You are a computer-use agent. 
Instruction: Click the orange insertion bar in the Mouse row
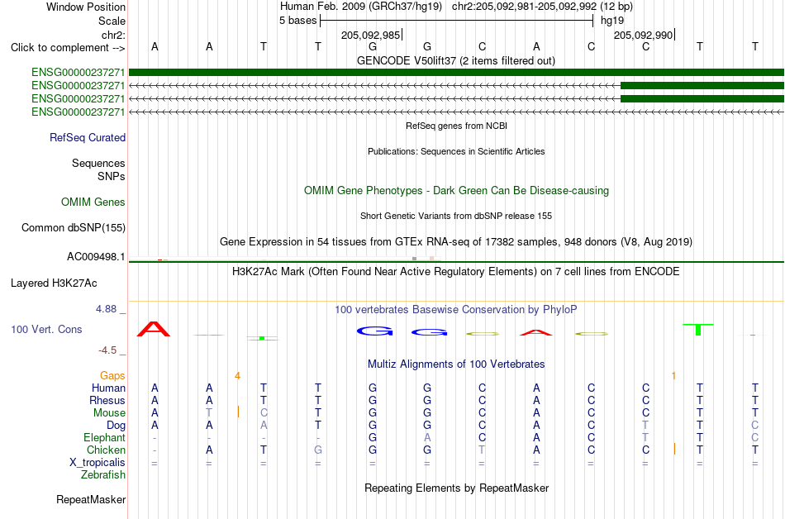pos(238,412)
